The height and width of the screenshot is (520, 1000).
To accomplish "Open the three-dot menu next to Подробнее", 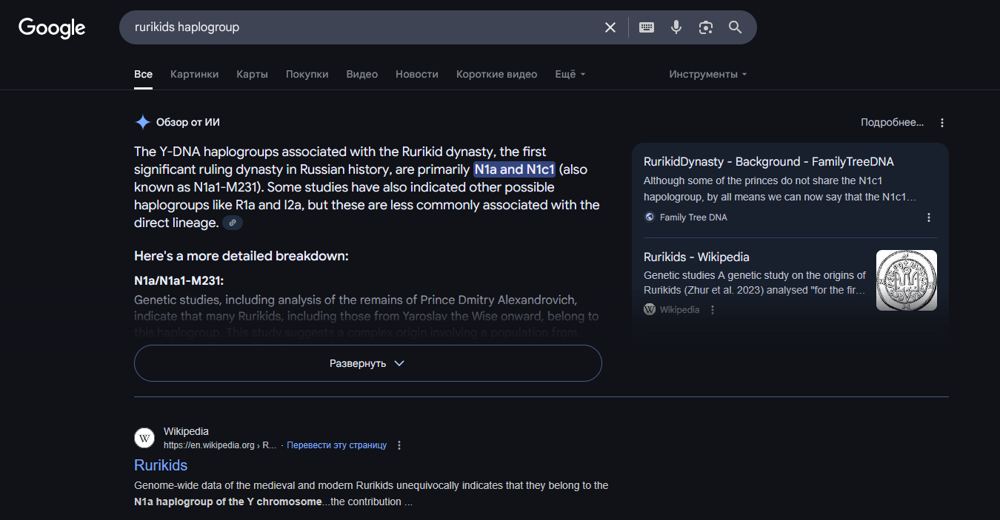I will [x=942, y=123].
